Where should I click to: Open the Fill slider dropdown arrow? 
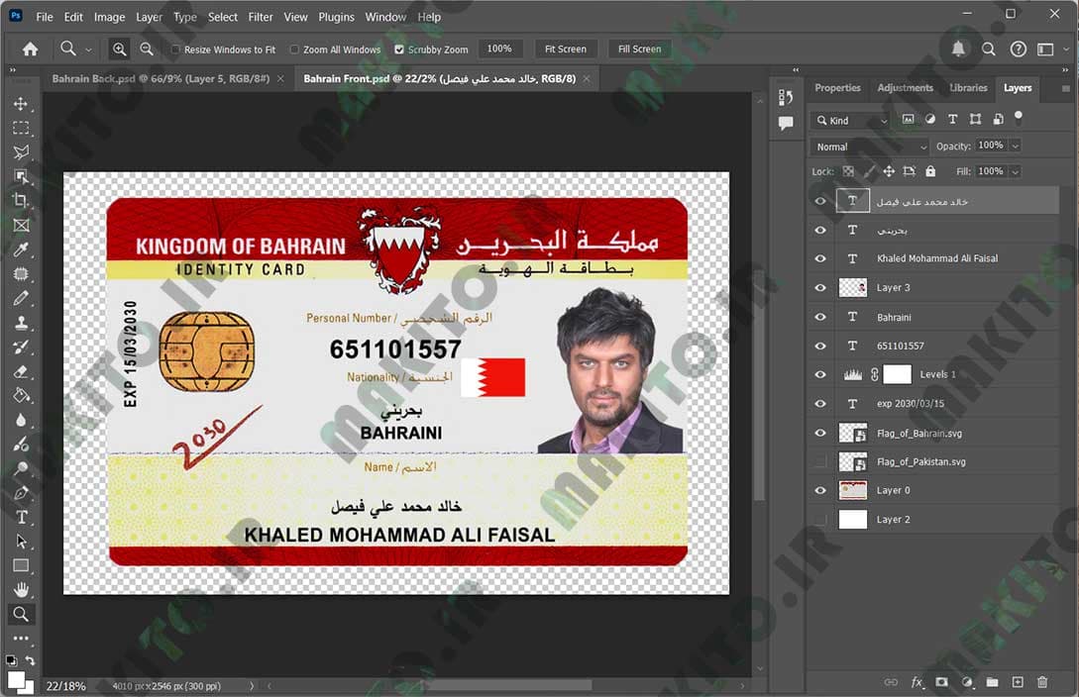[1015, 172]
